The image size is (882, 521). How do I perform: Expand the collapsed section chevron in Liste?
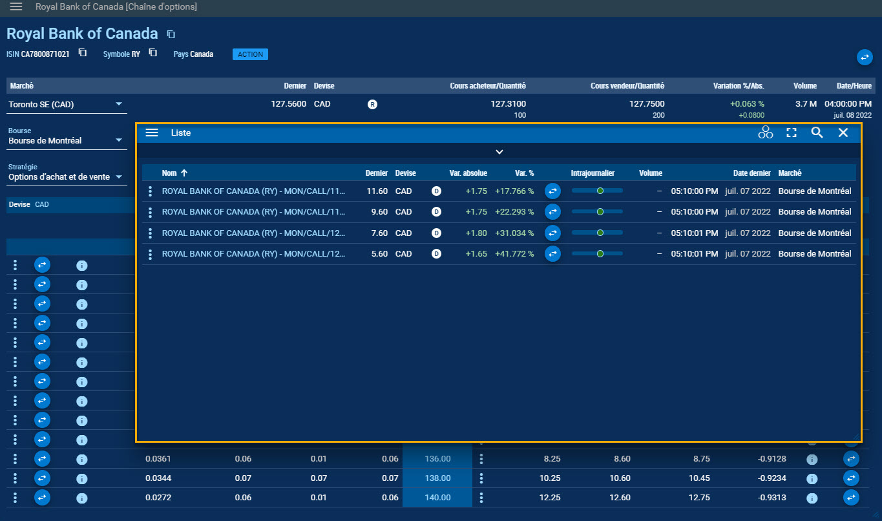[x=499, y=152]
